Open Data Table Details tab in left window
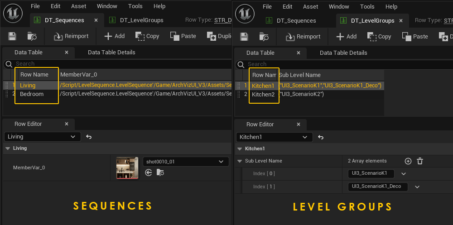The height and width of the screenshot is (225, 453). coord(111,52)
